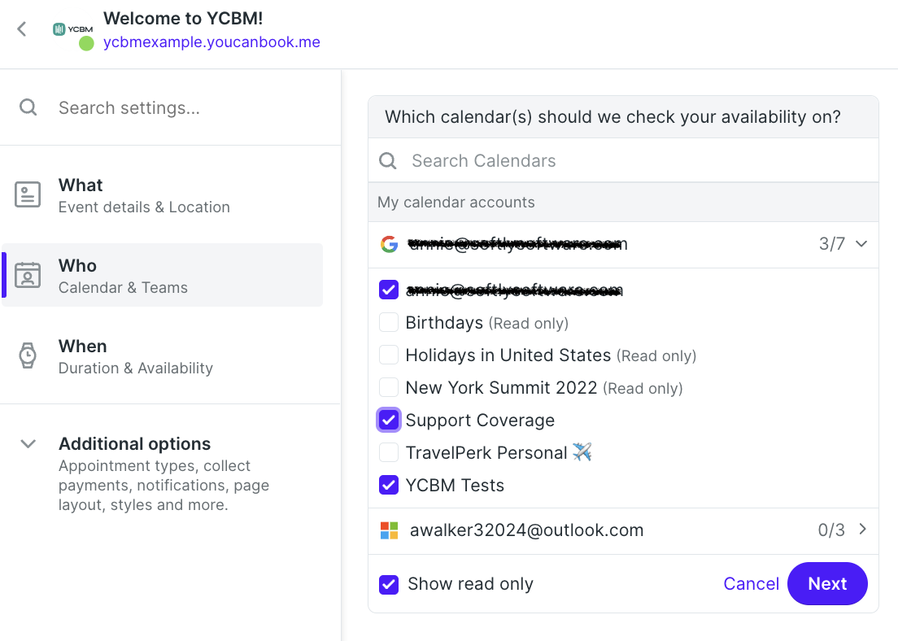Image resolution: width=898 pixels, height=641 pixels.
Task: Click the Search Calendars magnifier icon
Action: 388,161
